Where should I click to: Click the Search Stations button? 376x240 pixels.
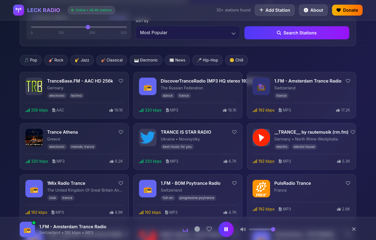(297, 33)
